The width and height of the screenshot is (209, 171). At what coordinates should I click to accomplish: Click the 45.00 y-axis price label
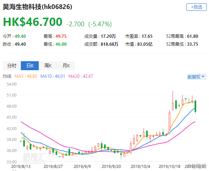point(11,117)
